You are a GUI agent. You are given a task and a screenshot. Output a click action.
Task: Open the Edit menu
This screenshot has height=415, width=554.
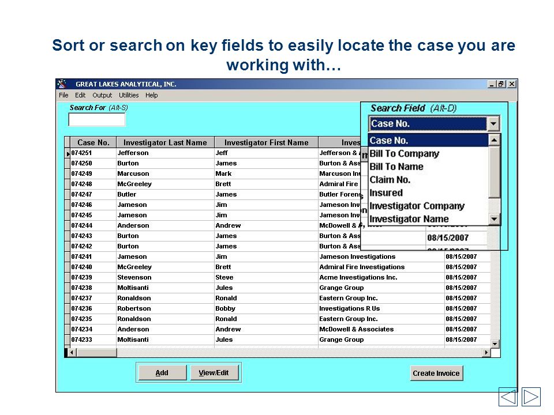coord(80,95)
